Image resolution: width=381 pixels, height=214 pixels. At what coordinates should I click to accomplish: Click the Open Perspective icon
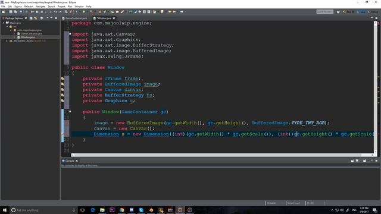(x=338, y=12)
